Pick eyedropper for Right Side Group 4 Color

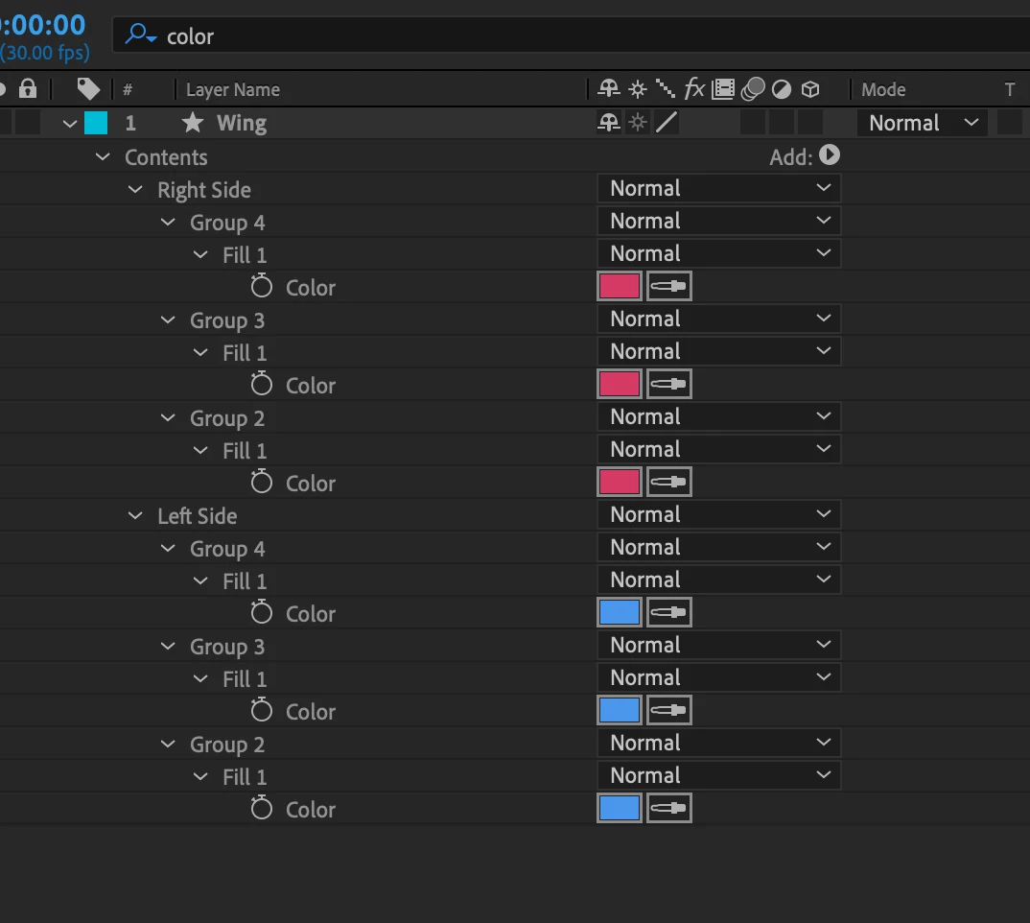pos(668,286)
